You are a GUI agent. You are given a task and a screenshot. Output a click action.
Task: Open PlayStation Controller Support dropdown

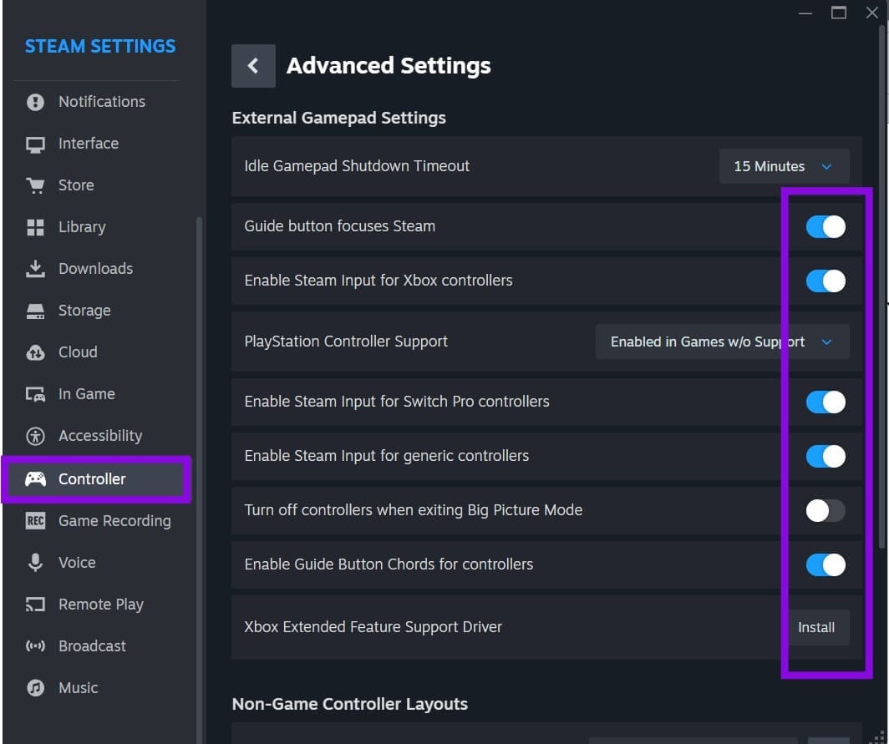[x=722, y=342]
